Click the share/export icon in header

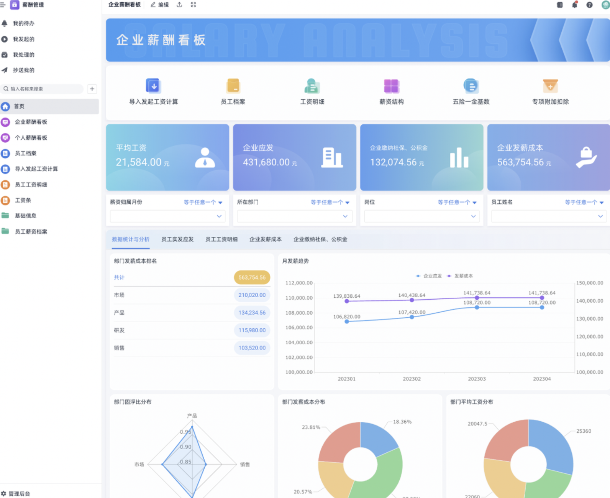179,5
